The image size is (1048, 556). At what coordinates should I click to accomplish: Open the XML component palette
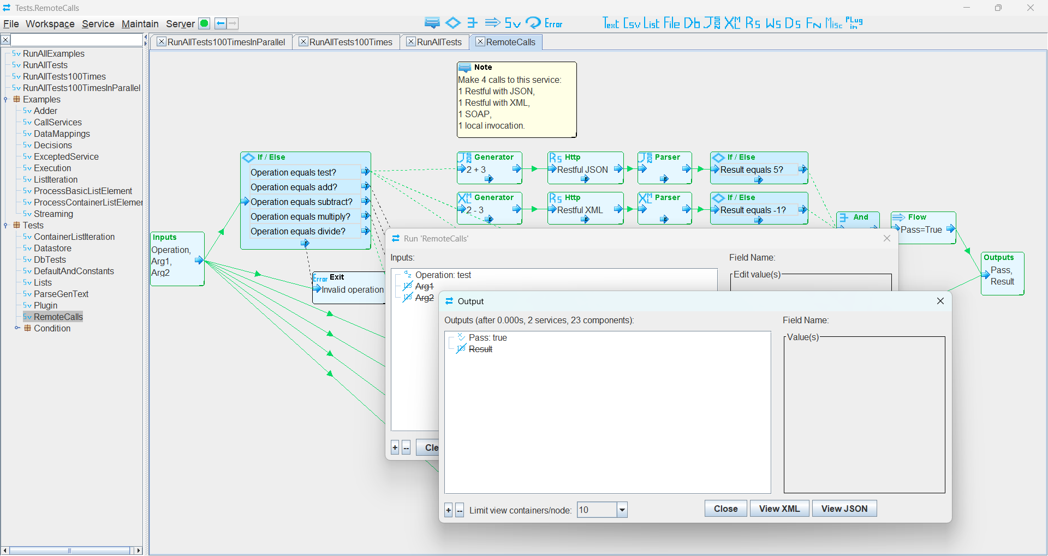(x=732, y=23)
